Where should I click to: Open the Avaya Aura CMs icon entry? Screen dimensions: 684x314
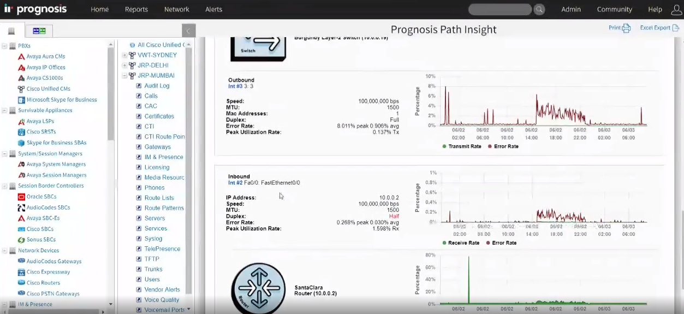tap(21, 57)
